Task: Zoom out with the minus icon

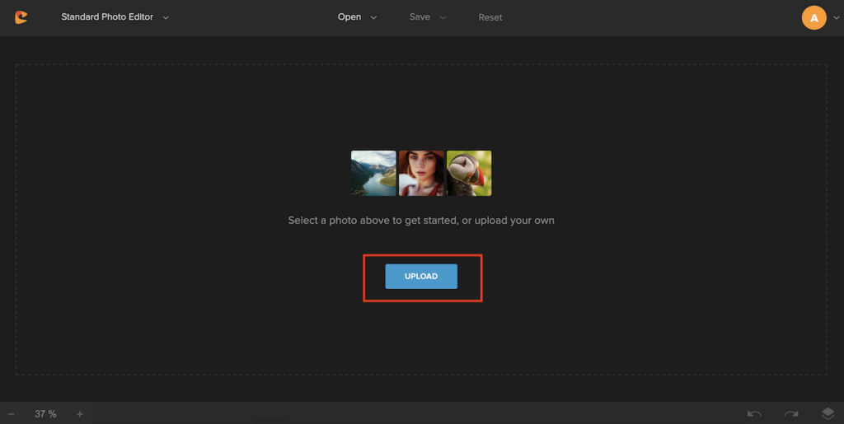Action: (x=12, y=414)
